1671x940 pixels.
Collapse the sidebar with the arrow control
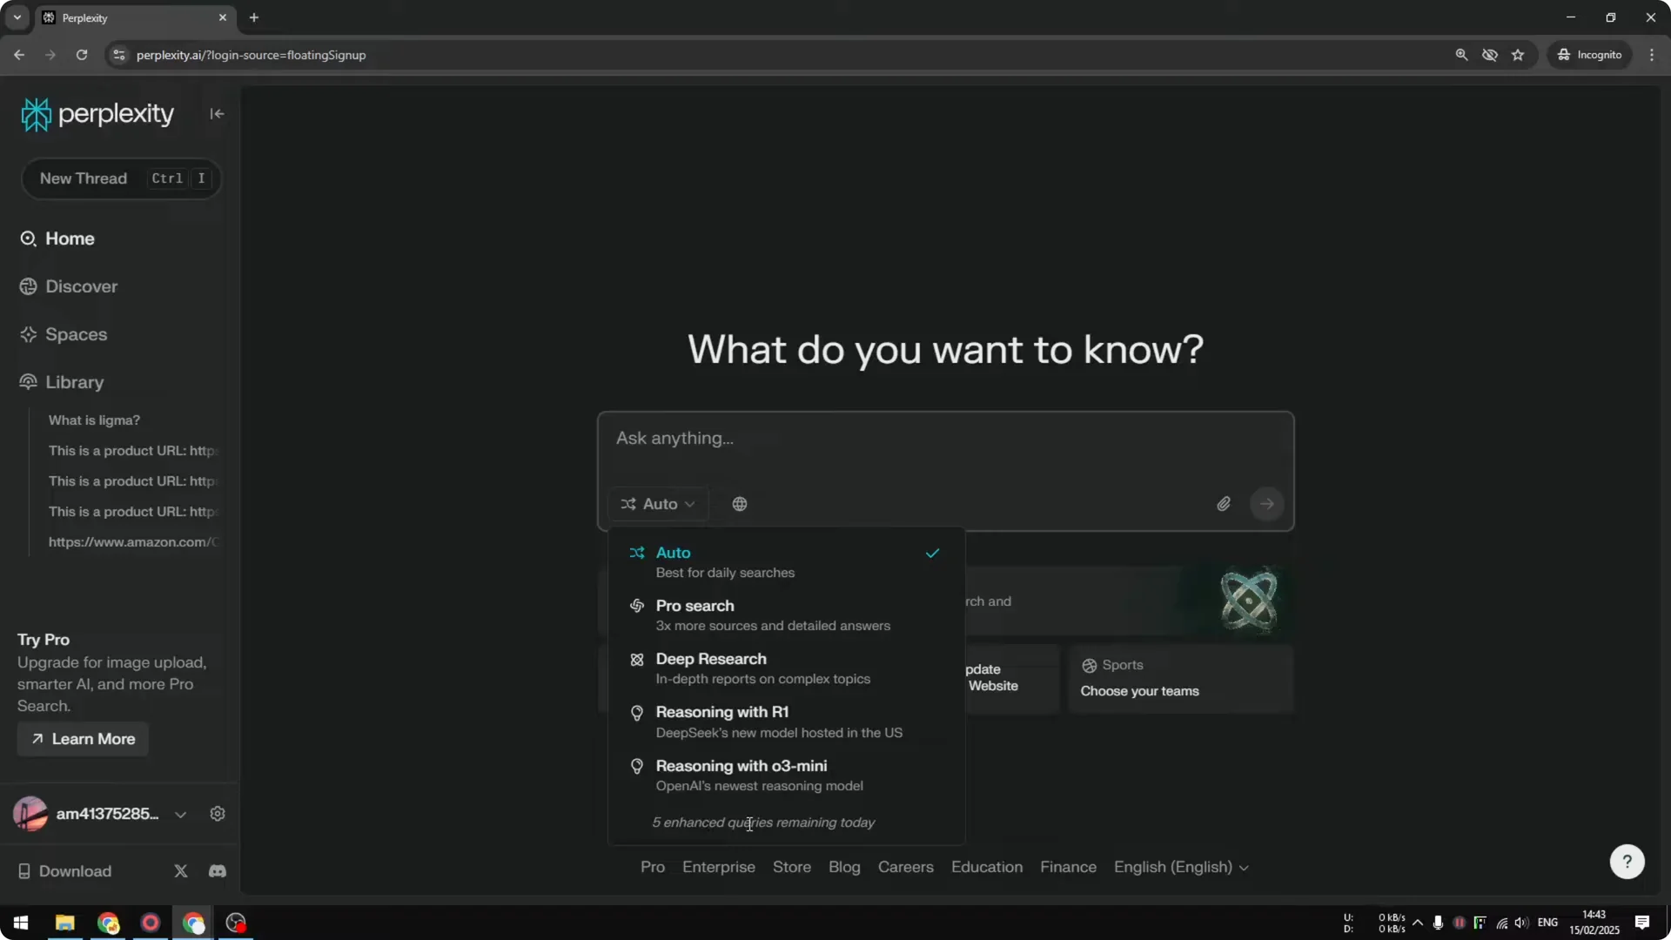click(217, 114)
